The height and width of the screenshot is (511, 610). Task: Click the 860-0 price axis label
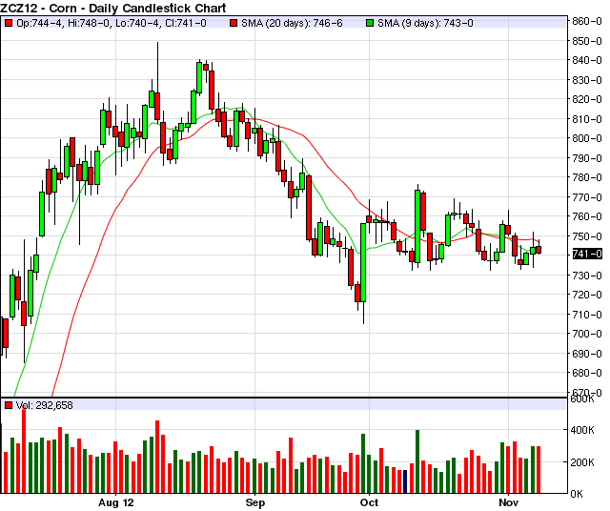point(587,21)
